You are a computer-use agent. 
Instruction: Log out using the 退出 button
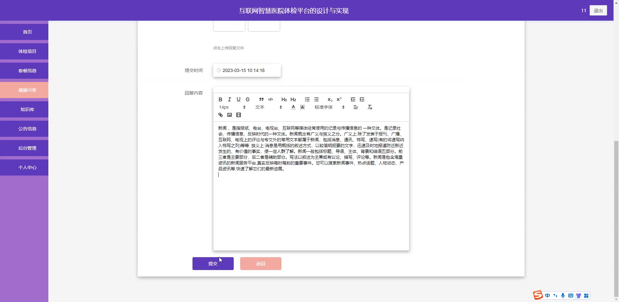tap(598, 10)
